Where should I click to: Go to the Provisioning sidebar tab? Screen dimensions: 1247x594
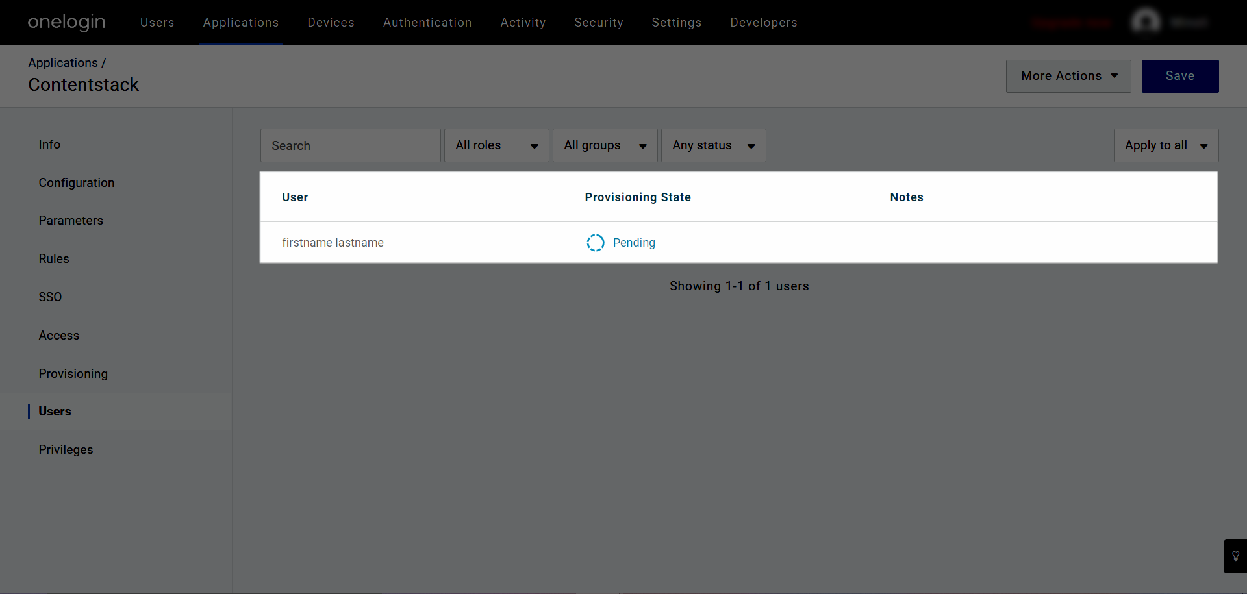(73, 374)
